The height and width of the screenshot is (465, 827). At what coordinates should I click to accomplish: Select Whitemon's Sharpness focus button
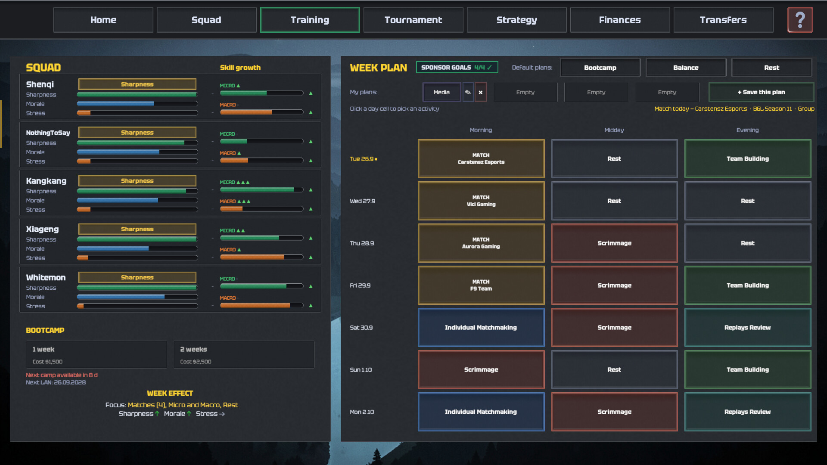coord(137,277)
